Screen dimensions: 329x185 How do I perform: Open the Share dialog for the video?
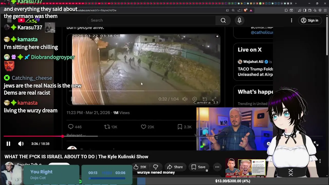click(175, 167)
